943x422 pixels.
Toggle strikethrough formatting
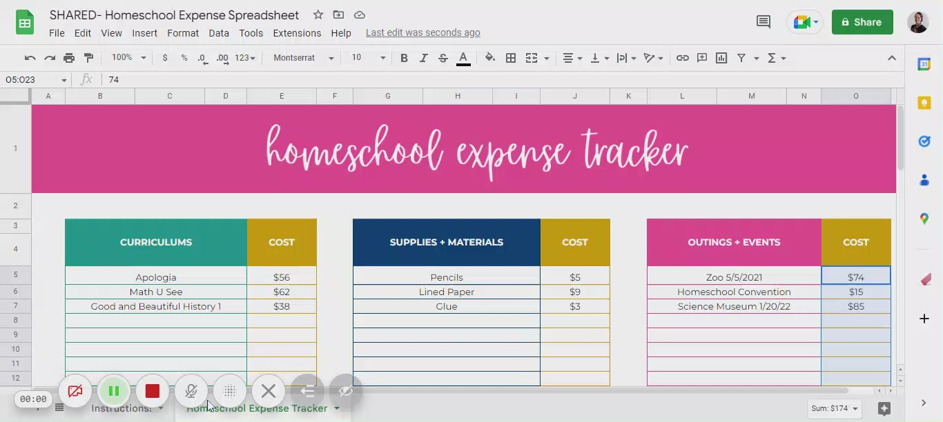point(443,58)
